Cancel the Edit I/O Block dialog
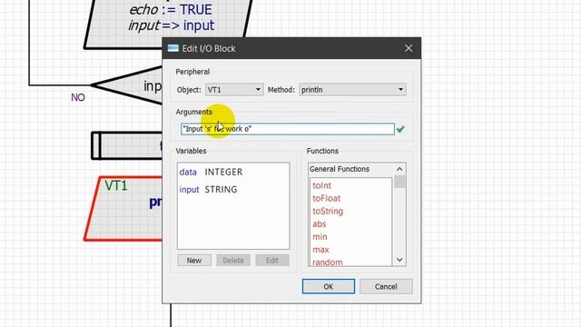This screenshot has width=581, height=327. pos(386,287)
